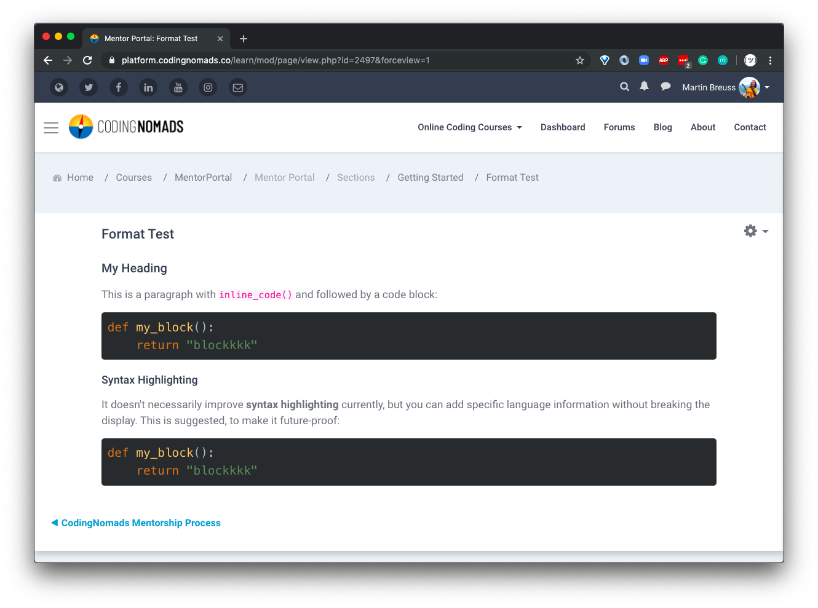Open the search icon in the top bar

tap(624, 87)
